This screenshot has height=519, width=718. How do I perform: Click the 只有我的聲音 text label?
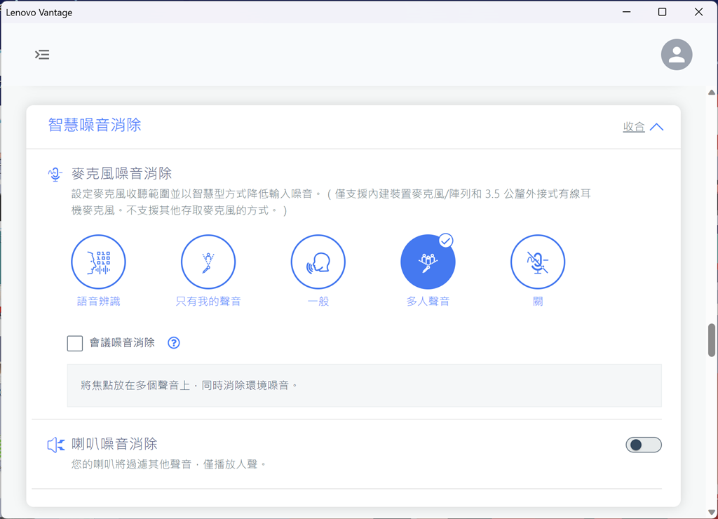208,302
